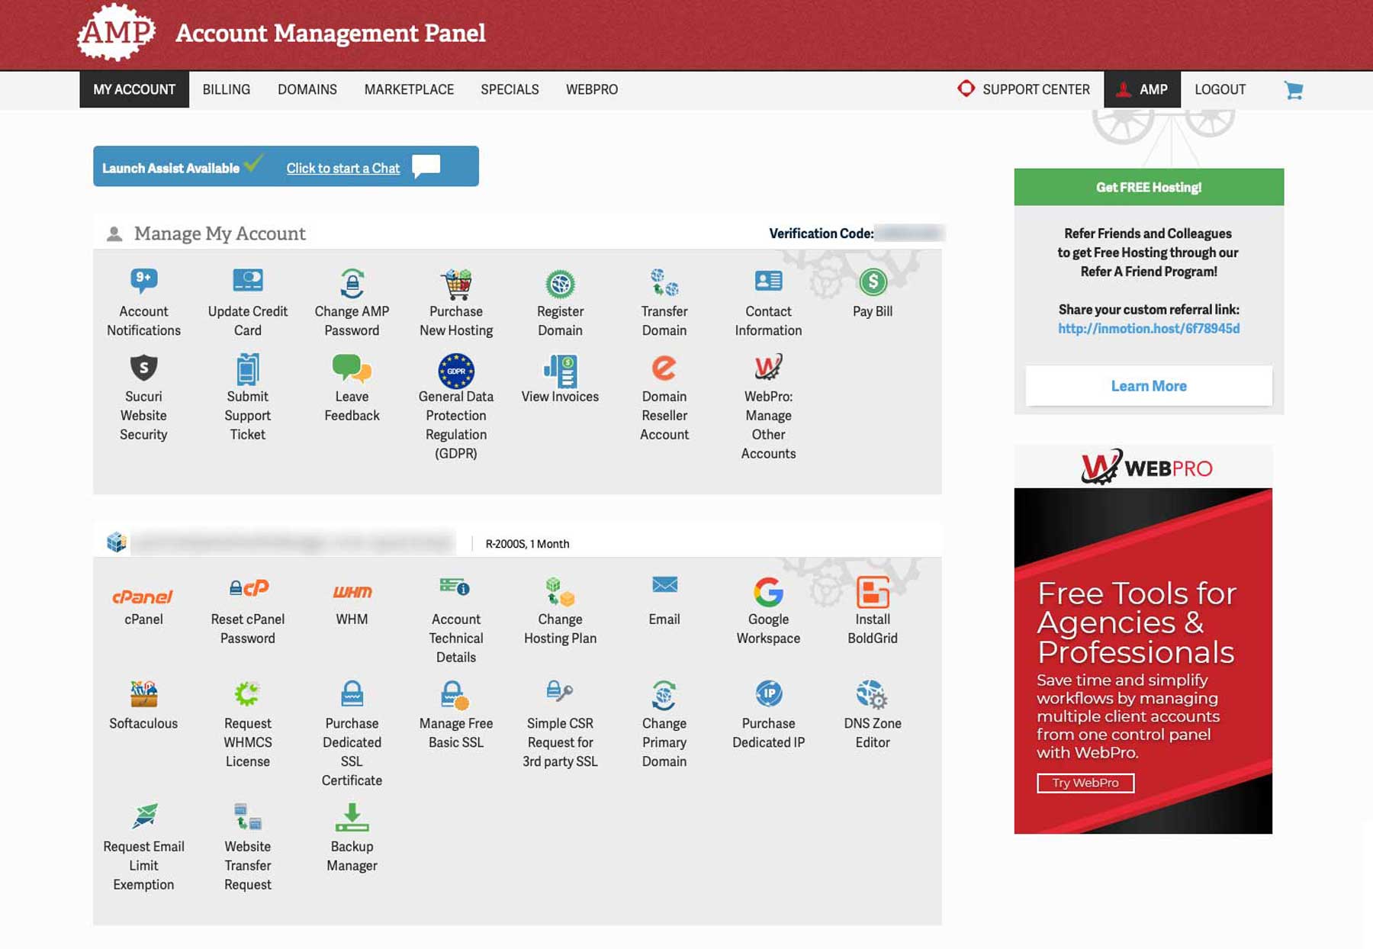Click the Learn More button
1373x949 pixels.
pos(1149,386)
